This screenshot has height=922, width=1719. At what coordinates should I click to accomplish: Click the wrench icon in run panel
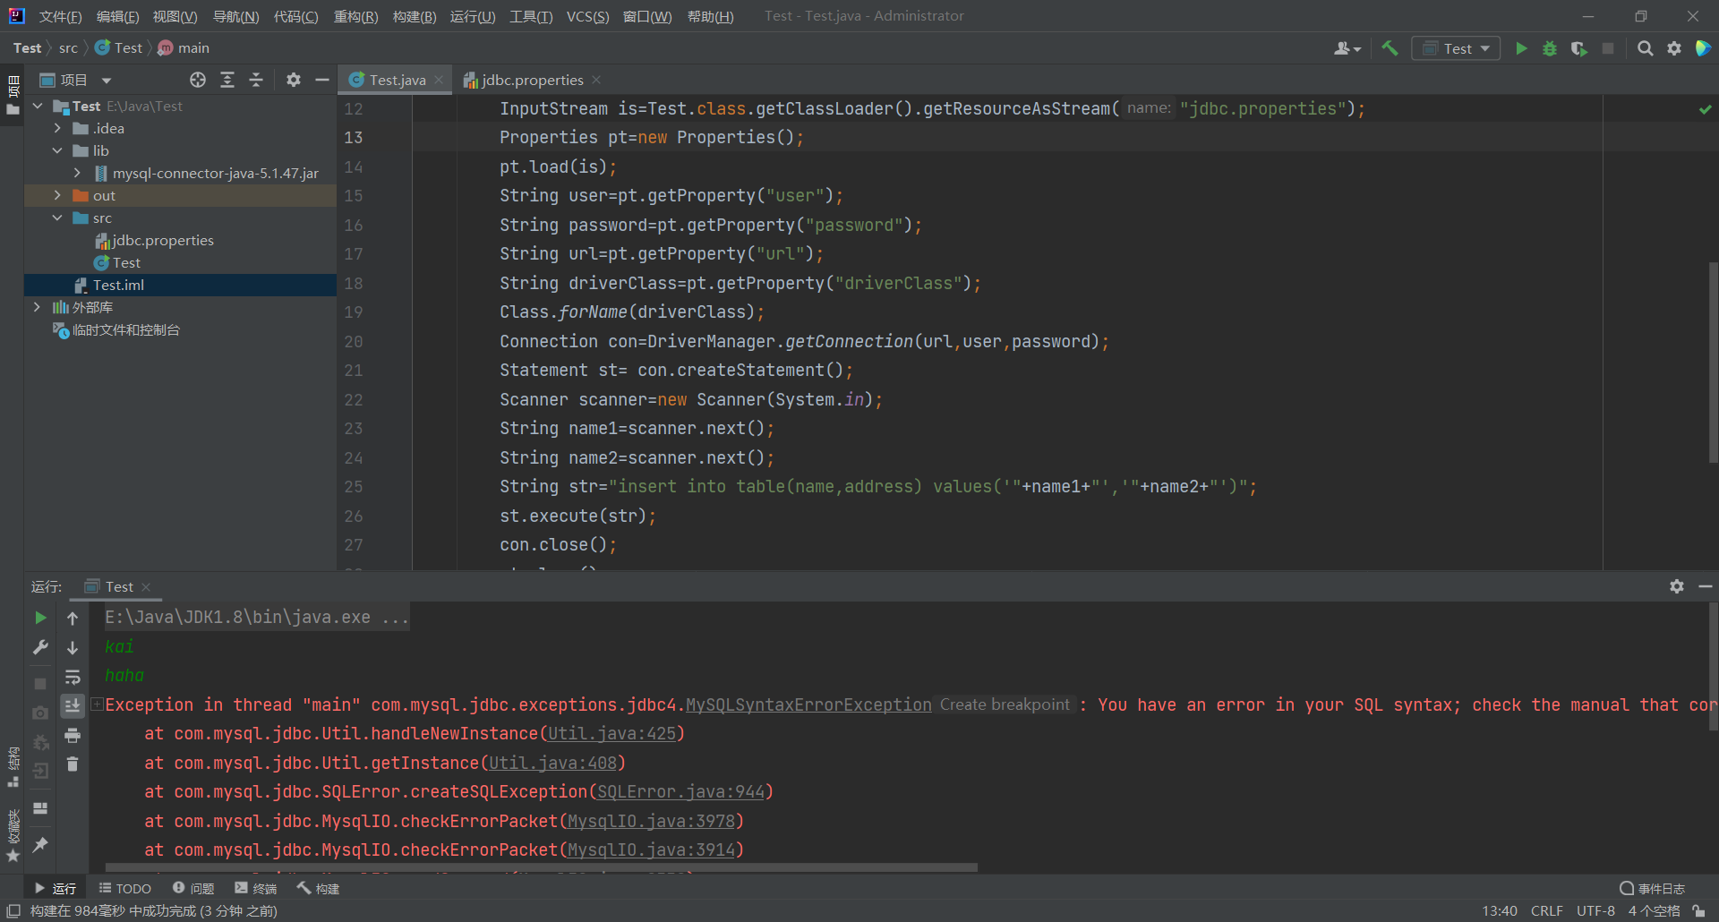40,647
